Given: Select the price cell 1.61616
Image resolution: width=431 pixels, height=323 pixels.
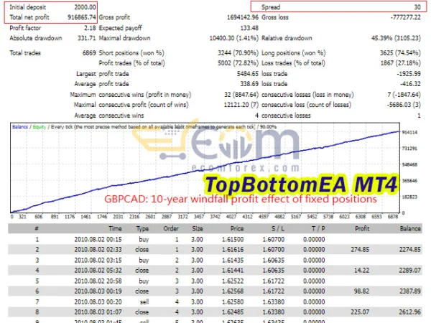Looking at the screenshot, I should click(x=233, y=249).
